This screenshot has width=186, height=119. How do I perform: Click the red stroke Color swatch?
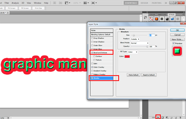[127, 56]
